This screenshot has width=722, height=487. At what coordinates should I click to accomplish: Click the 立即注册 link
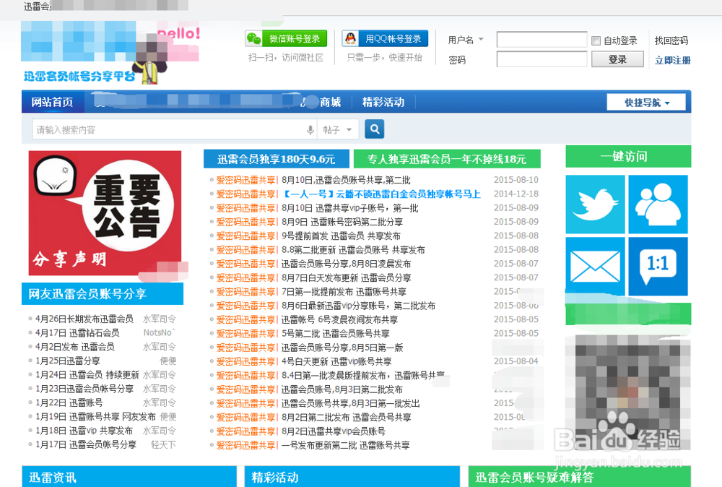pos(672,61)
